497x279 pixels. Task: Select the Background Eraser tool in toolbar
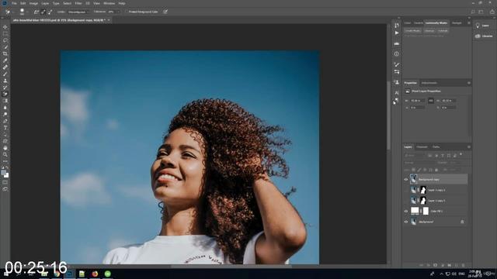tap(5, 94)
